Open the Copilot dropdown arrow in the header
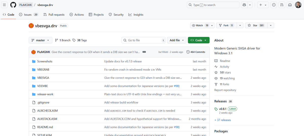Viewport: 304px width, 136px height. pyautogui.click(x=250, y=5)
